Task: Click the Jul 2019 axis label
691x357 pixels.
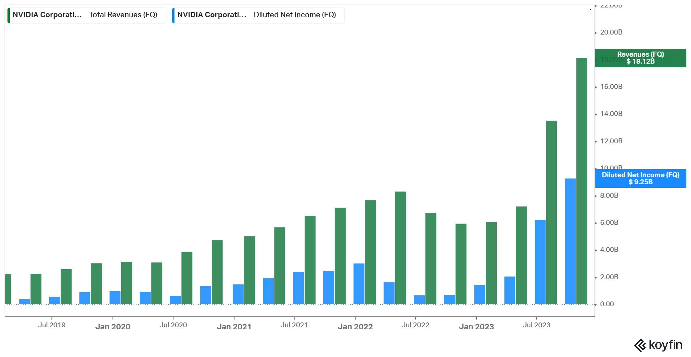Action: coord(52,325)
